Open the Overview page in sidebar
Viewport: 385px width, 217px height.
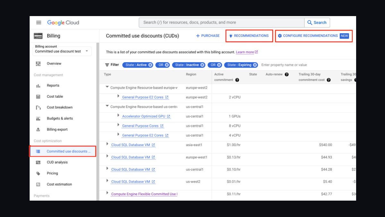point(54,64)
